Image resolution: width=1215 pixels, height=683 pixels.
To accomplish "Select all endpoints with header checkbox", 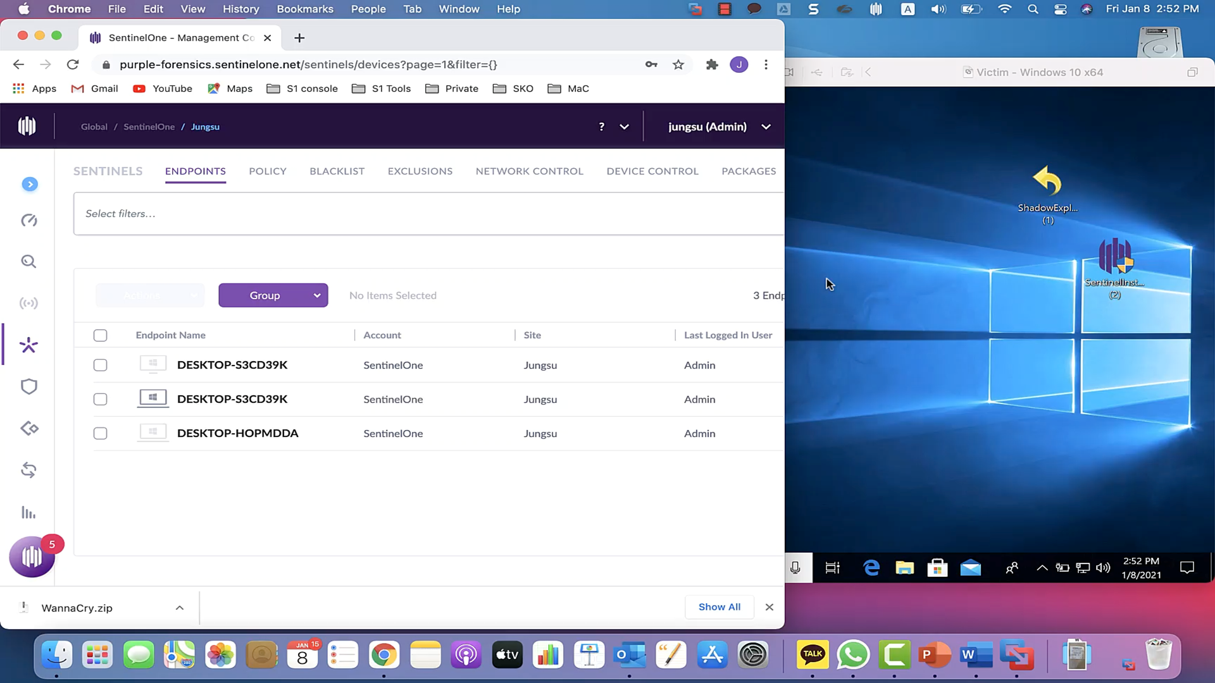I will point(100,335).
